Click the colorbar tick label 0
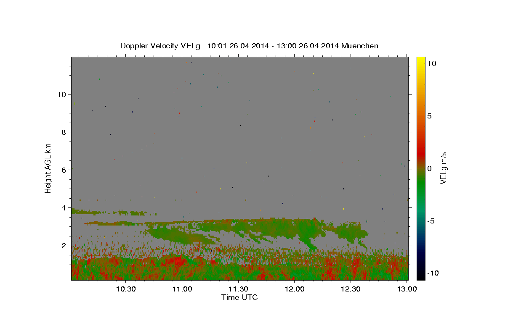Viewport: 505px width, 336px height. click(429, 168)
